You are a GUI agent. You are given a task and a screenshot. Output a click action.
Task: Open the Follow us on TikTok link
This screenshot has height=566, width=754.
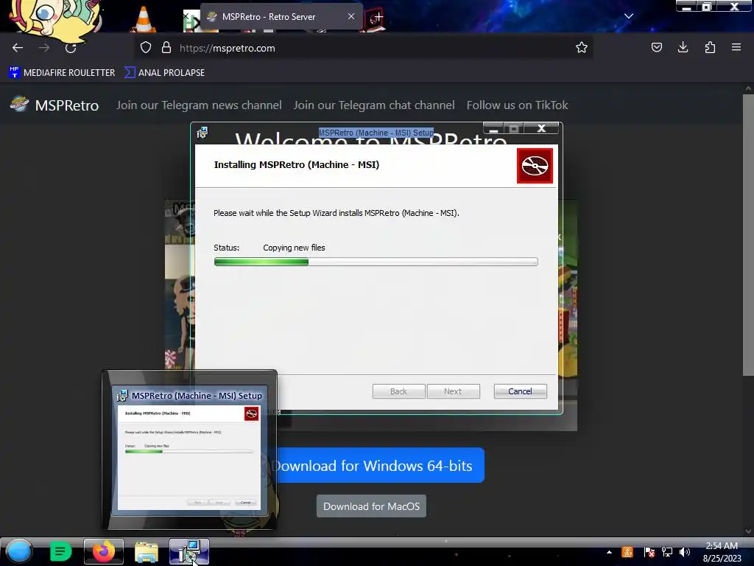517,105
